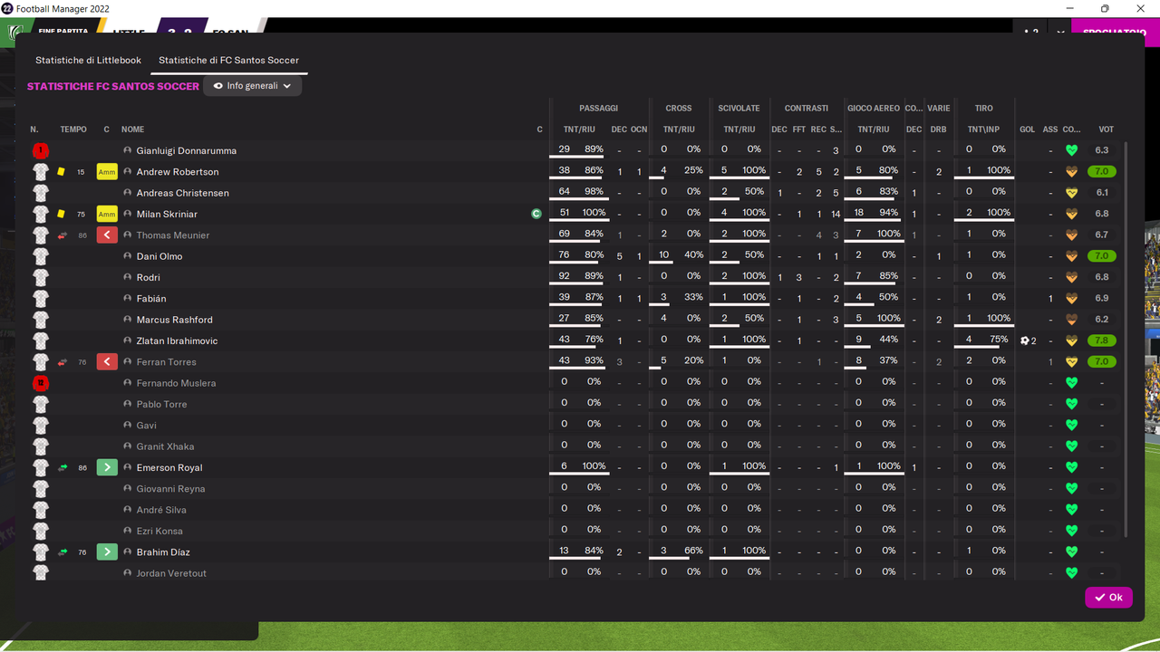Confirm with the Ok button
Screen dimensions: 1160x652
tap(1108, 598)
